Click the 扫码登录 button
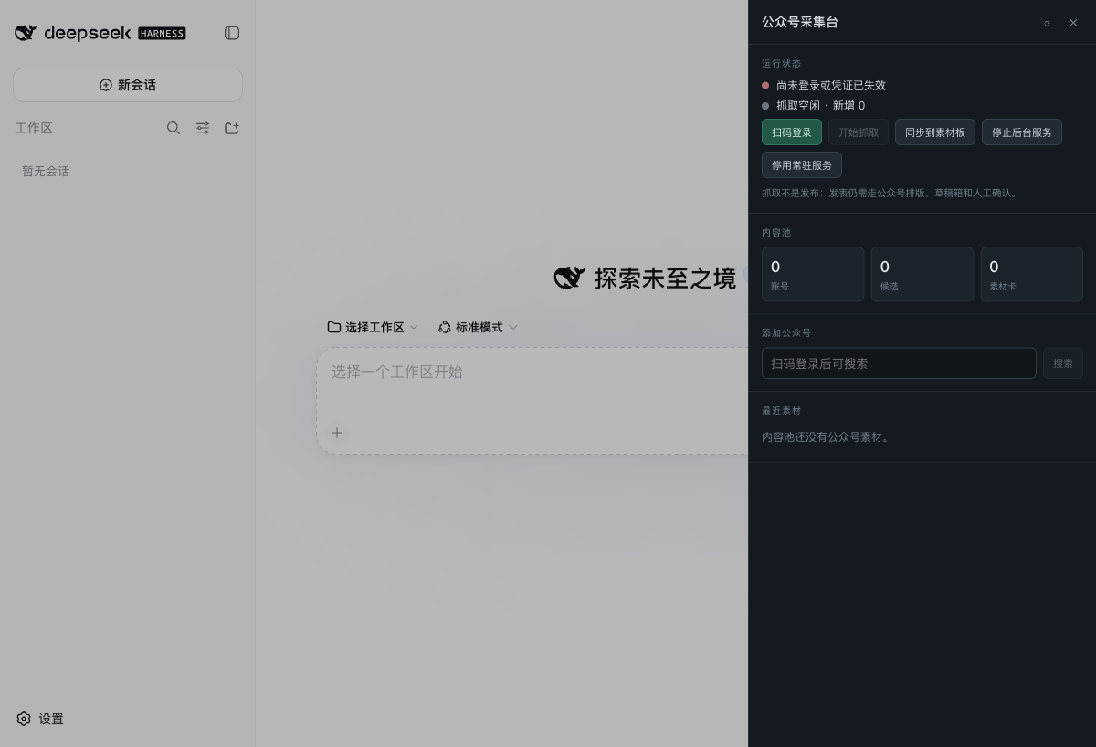Image resolution: width=1096 pixels, height=747 pixels. click(792, 132)
